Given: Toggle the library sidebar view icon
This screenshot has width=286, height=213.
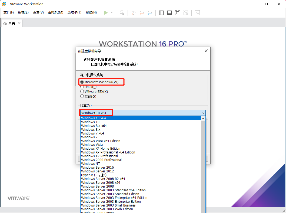Looking at the screenshot, I should (x=161, y=13).
